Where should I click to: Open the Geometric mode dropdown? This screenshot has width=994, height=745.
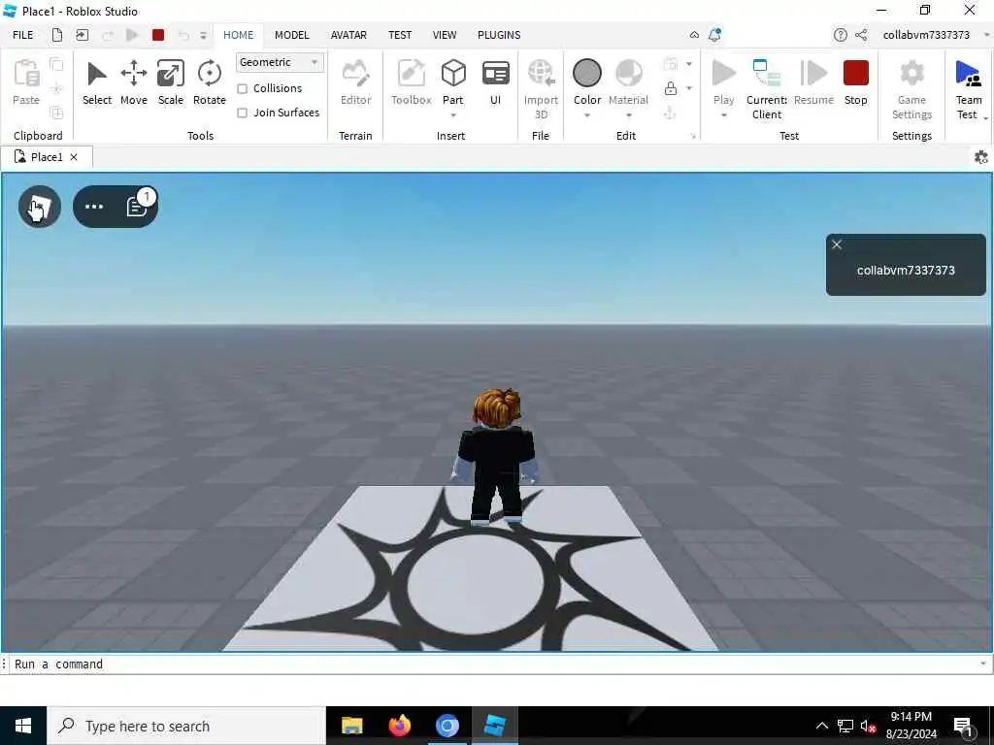tap(280, 62)
